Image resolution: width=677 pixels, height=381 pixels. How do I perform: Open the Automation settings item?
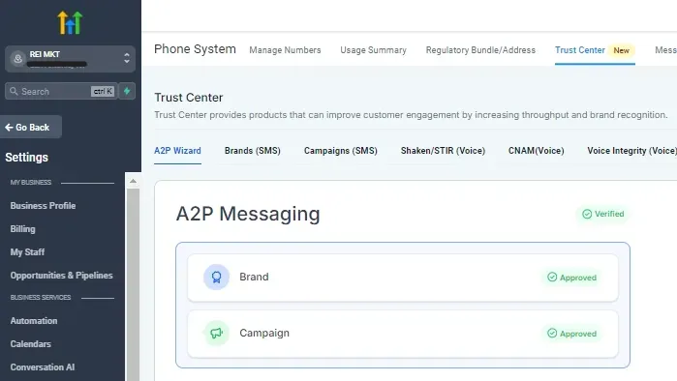(34, 321)
